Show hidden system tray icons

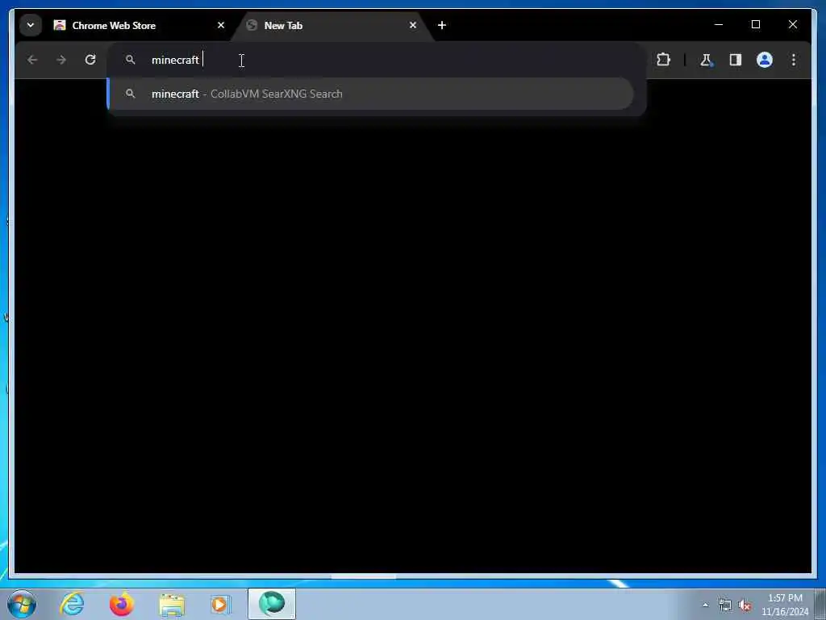point(705,605)
